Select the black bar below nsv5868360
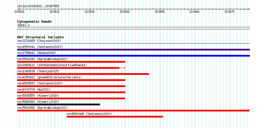This screenshot has height=128, width=258. (59, 104)
